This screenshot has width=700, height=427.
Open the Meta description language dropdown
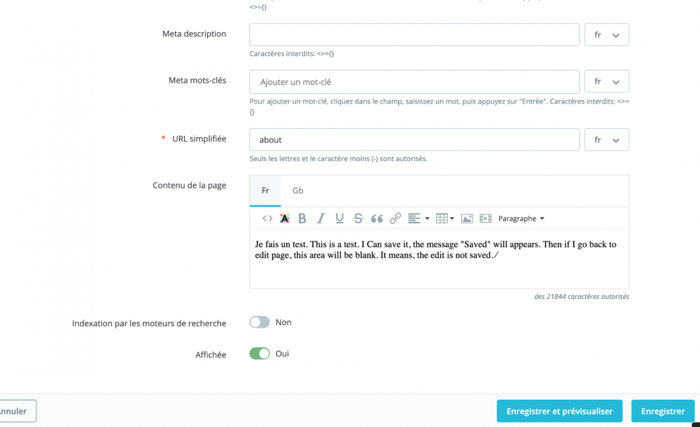click(x=606, y=34)
